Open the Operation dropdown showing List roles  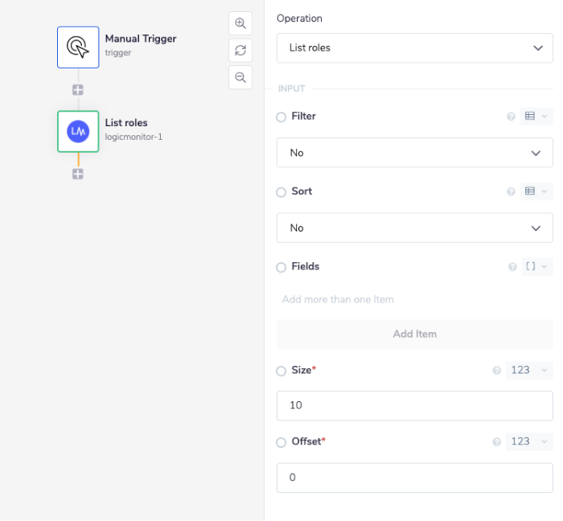click(414, 48)
